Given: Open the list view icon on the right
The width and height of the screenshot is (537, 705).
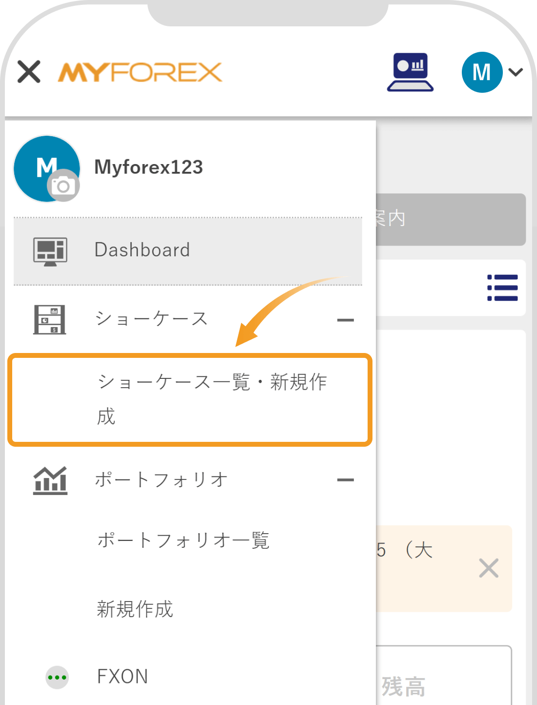Looking at the screenshot, I should [502, 288].
